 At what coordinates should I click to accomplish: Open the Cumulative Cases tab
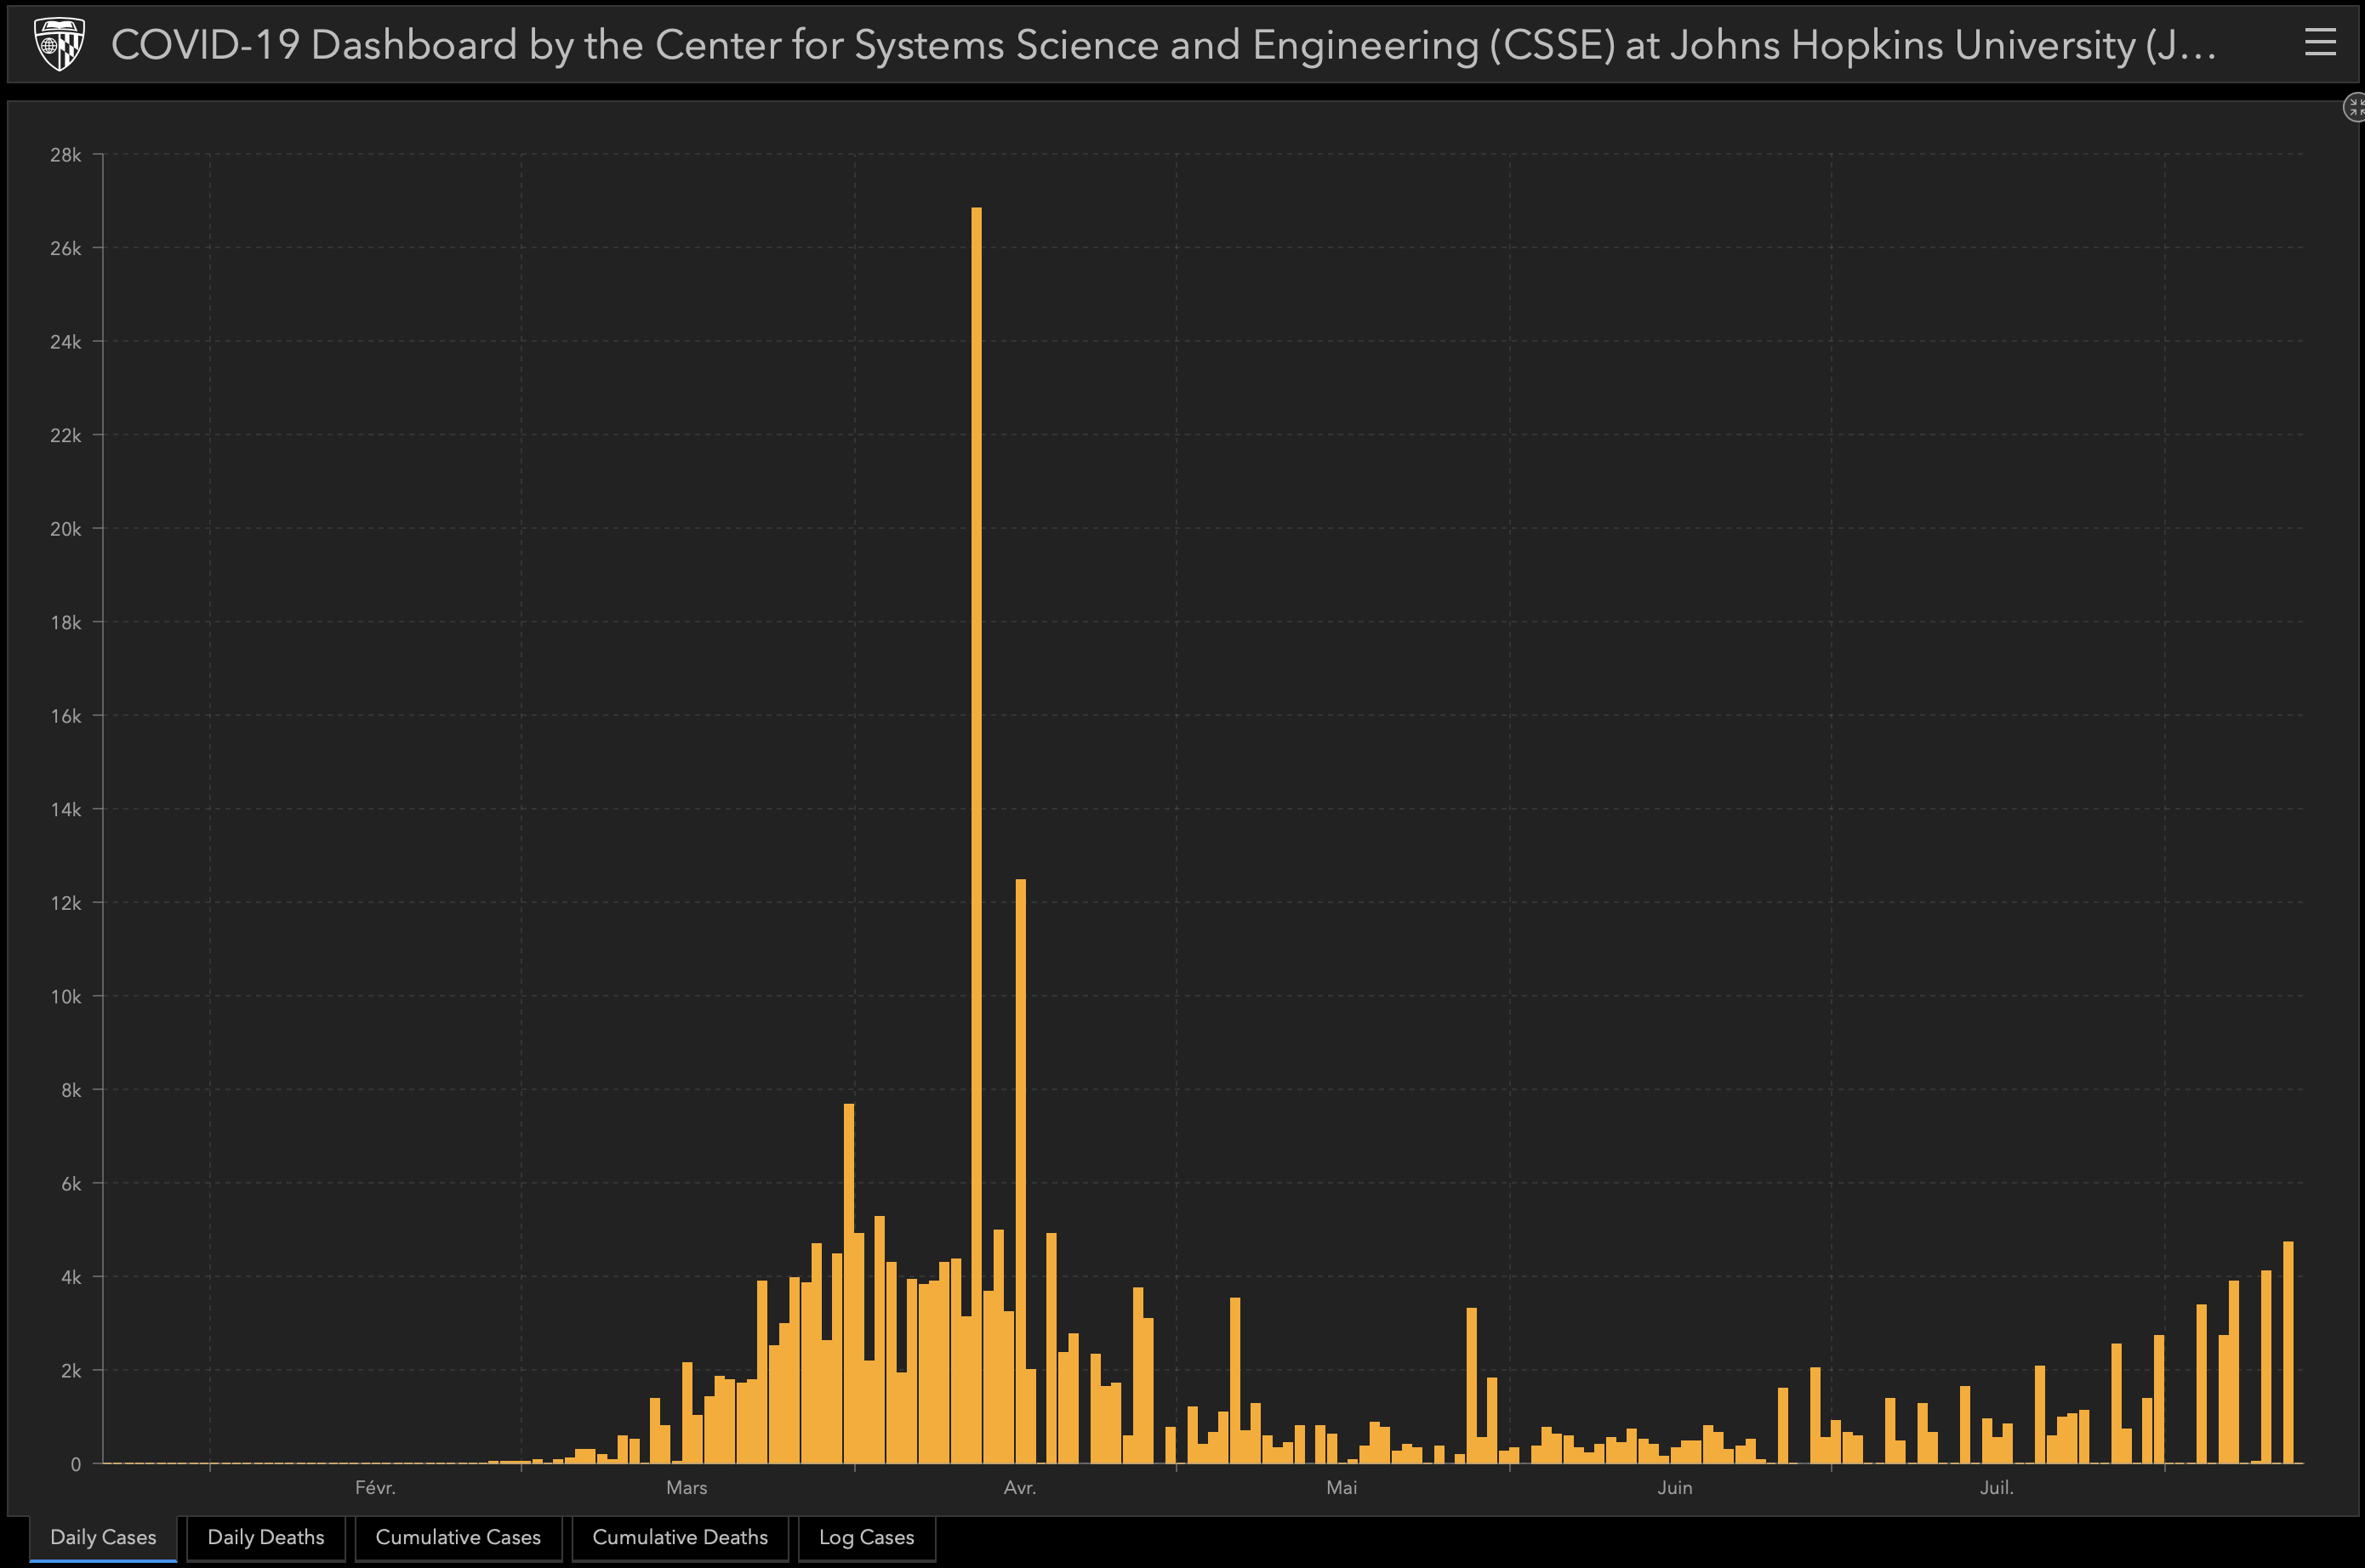(x=457, y=1537)
